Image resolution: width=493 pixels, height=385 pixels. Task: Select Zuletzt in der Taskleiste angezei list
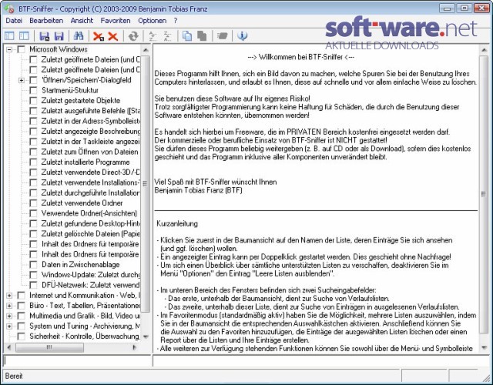(91, 142)
